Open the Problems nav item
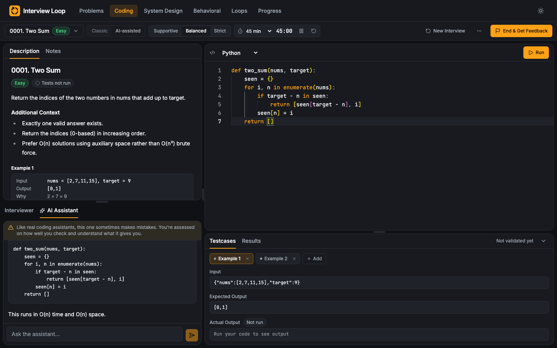557x348 pixels. [x=91, y=11]
